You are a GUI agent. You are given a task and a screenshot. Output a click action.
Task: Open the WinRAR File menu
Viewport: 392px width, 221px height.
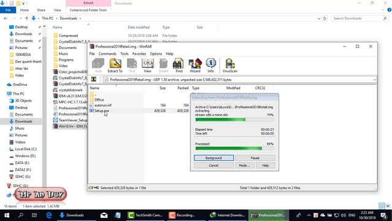pos(92,53)
